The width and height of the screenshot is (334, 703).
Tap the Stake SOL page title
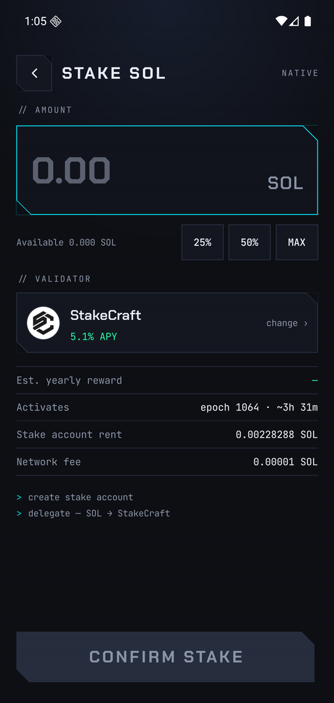(x=114, y=73)
